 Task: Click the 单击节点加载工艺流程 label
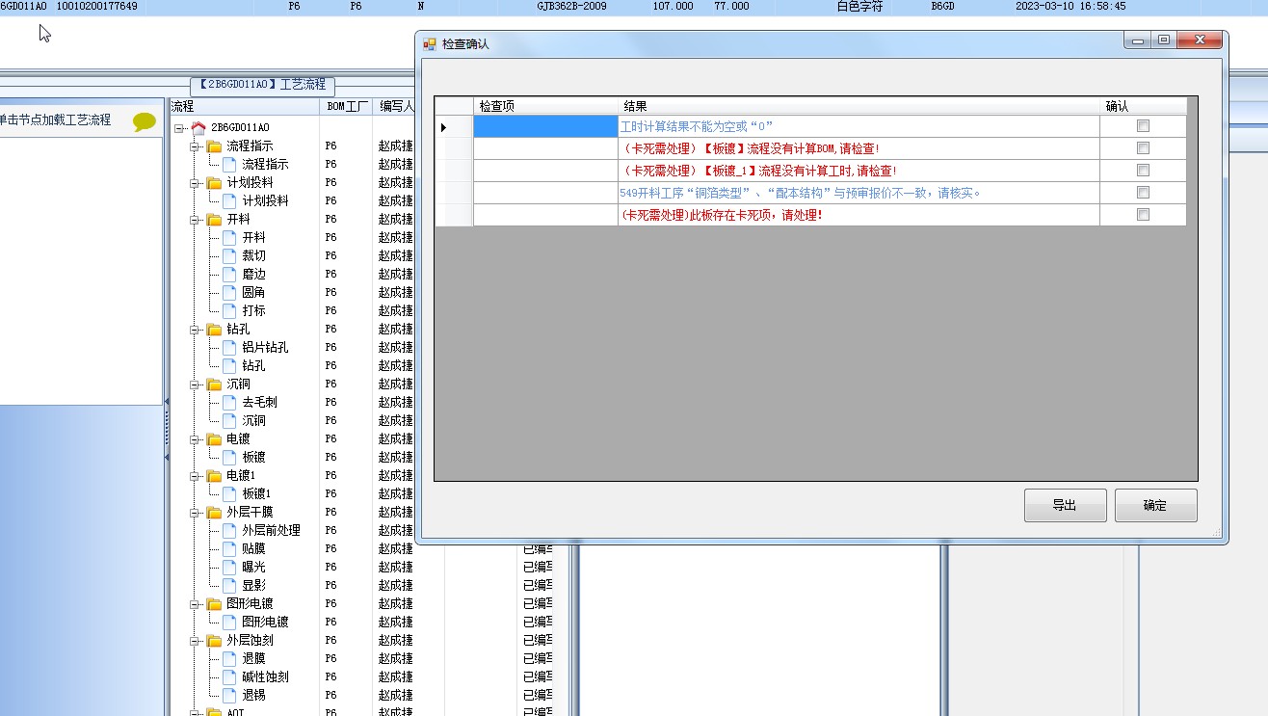coord(54,120)
